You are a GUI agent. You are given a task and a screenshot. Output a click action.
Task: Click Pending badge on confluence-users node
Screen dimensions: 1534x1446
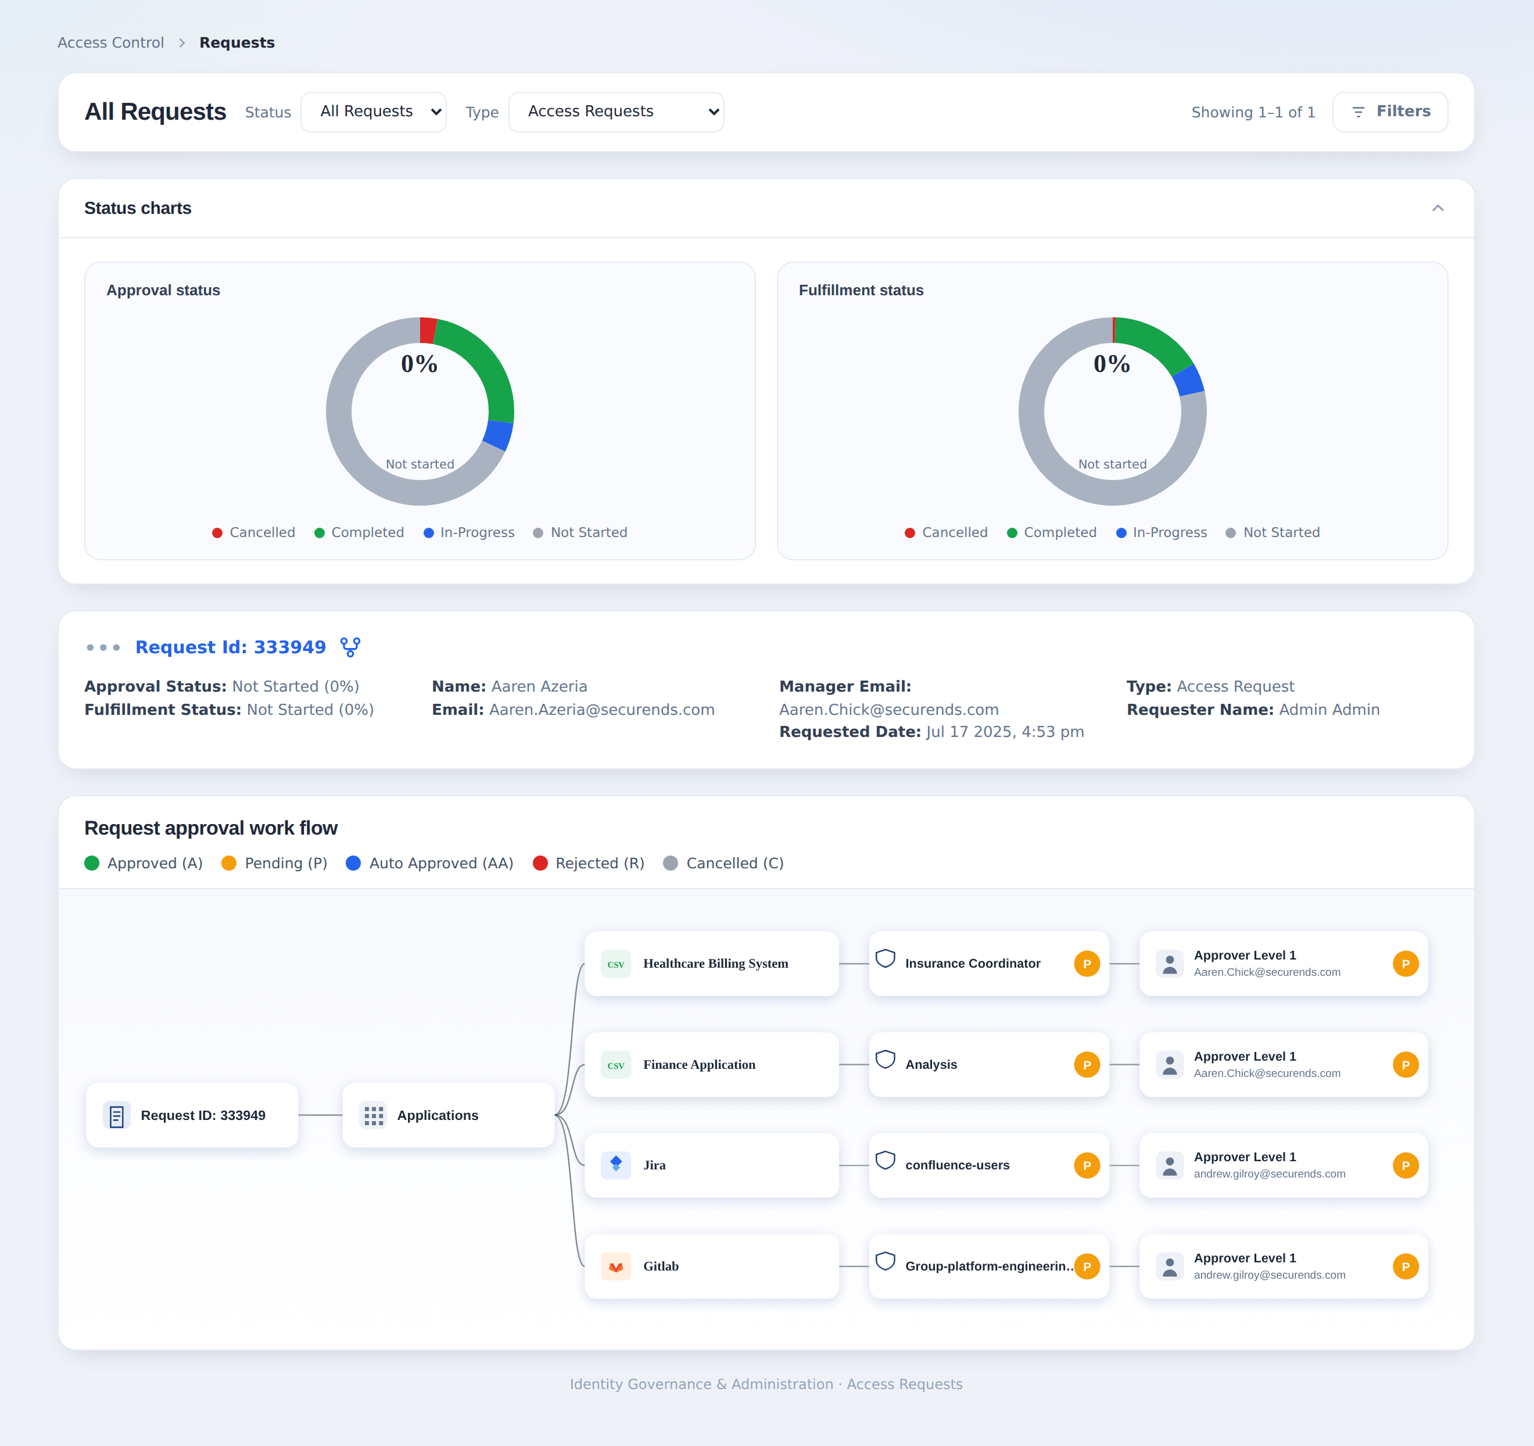point(1087,1165)
